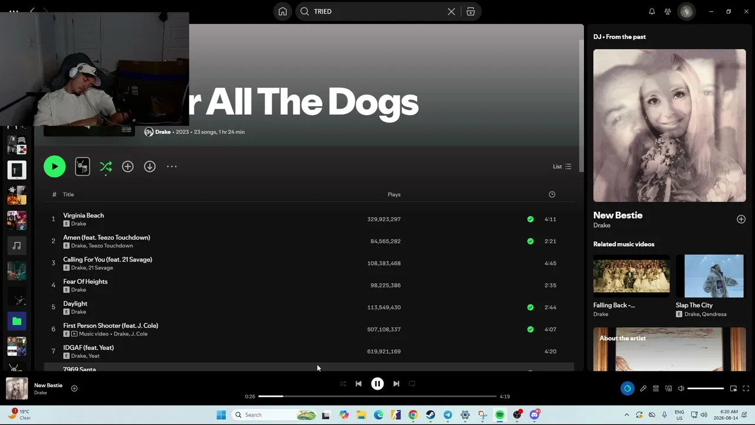
Task: Select Amen (feat. Teezo Touchdown) track
Action: 308,241
